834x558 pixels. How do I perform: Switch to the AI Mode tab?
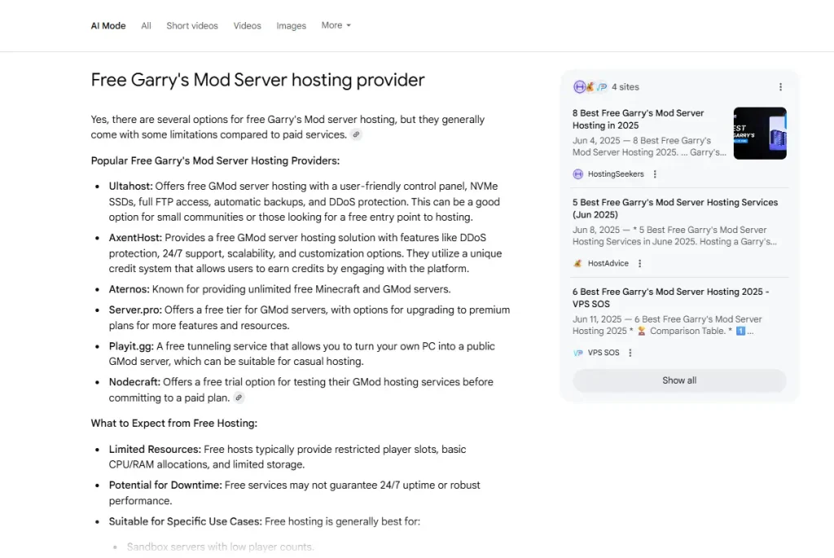coord(108,25)
